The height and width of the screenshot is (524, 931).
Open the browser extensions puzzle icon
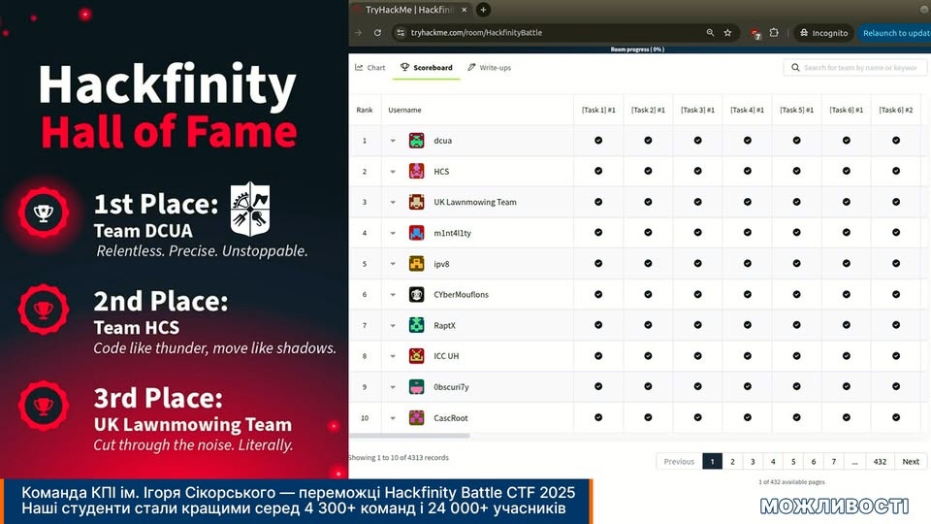pyautogui.click(x=774, y=32)
